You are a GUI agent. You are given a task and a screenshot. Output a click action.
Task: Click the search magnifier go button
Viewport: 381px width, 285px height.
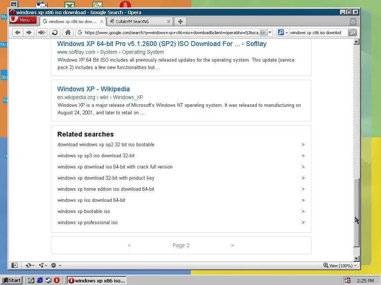[x=353, y=33]
